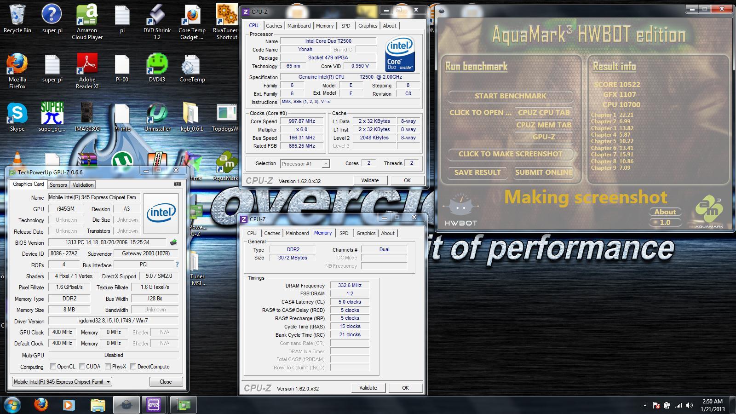The height and width of the screenshot is (414, 736).
Task: Open Windows Explorer from taskbar
Action: point(98,405)
